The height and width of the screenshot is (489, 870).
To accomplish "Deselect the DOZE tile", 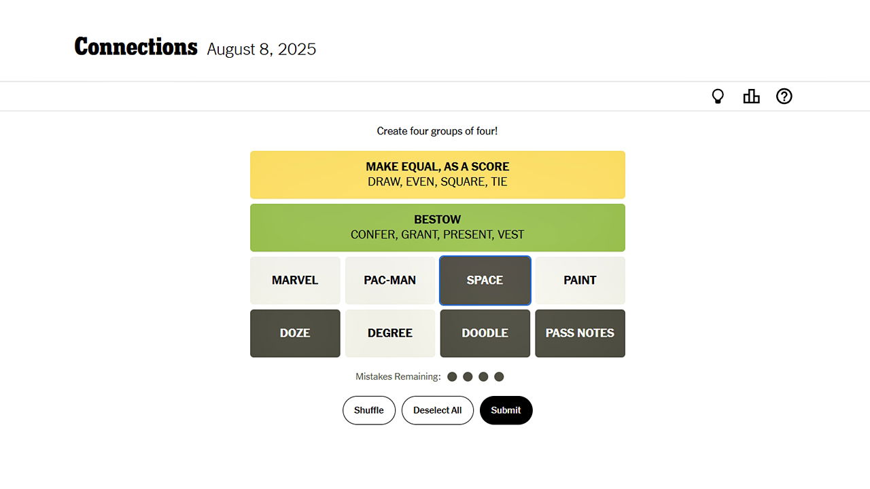I will 295,333.
